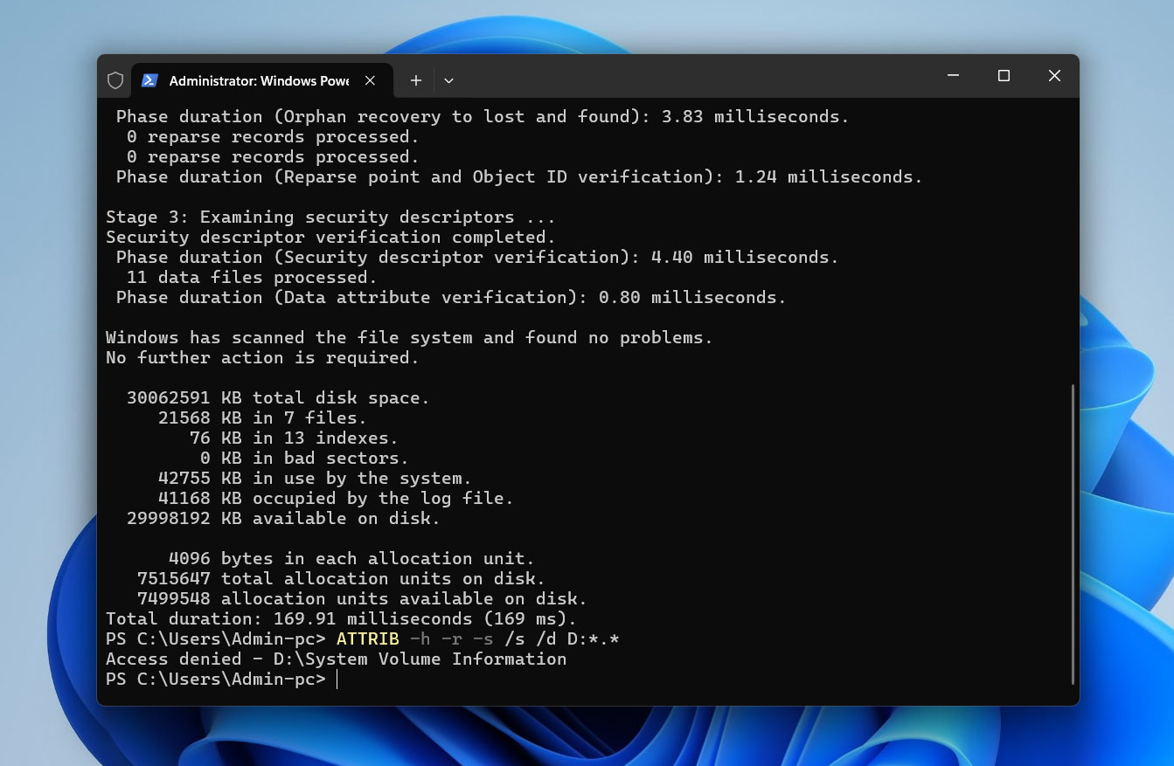Click '11 data files processed.' line

(252, 277)
